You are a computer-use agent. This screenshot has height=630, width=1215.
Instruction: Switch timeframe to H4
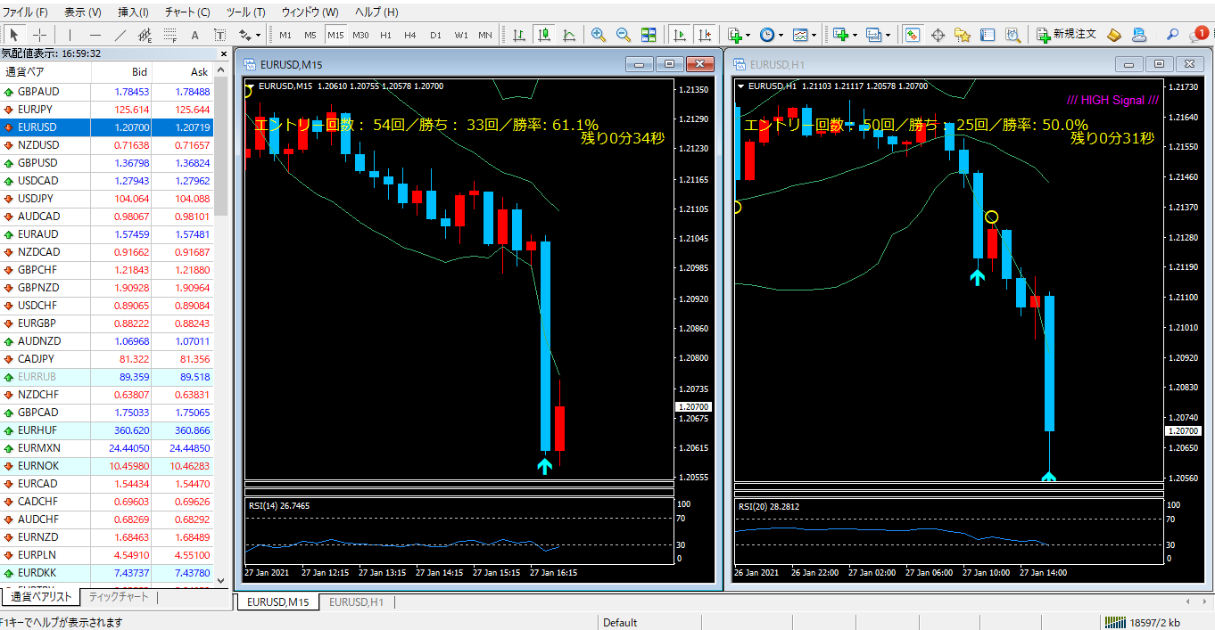(x=410, y=35)
